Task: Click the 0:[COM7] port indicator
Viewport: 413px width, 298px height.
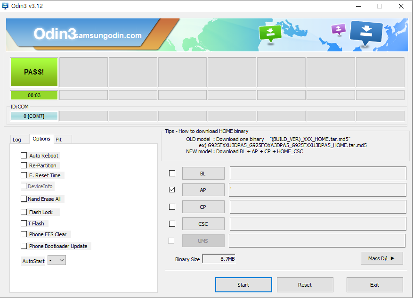Action: coord(34,116)
